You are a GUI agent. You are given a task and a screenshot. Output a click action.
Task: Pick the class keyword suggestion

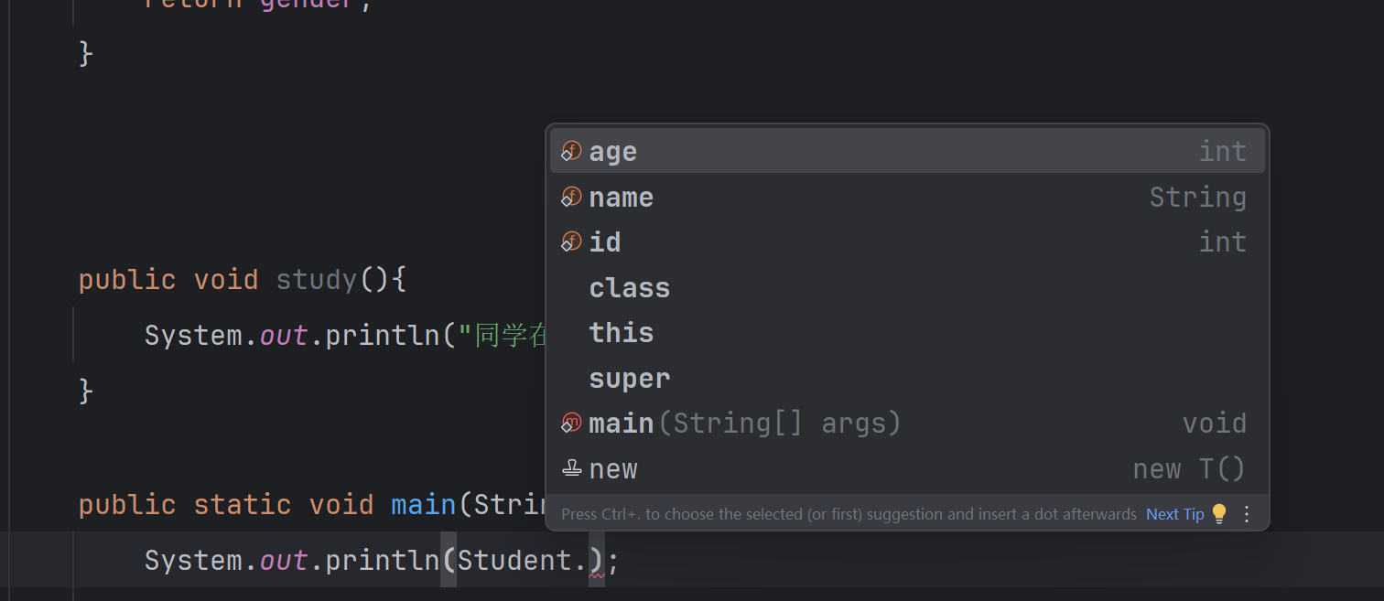[x=907, y=287]
